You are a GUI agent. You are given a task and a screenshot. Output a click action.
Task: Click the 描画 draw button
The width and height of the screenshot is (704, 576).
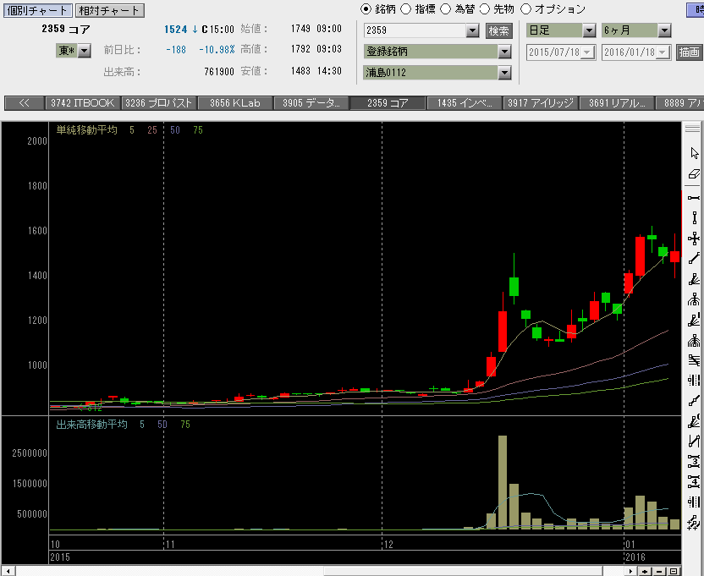tap(689, 52)
